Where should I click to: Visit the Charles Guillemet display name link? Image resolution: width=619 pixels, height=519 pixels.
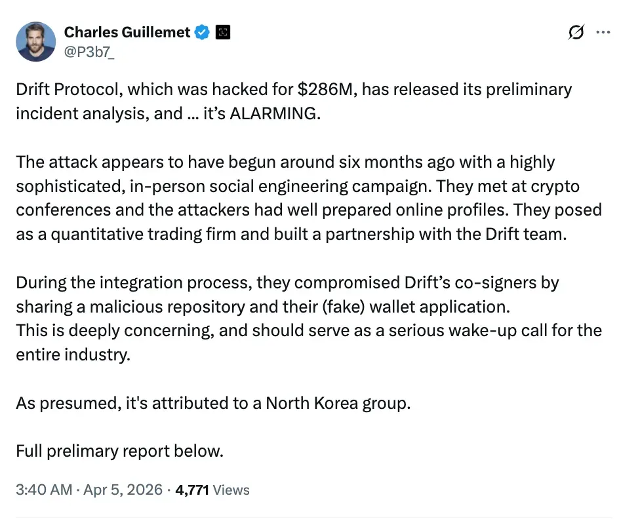coord(127,31)
